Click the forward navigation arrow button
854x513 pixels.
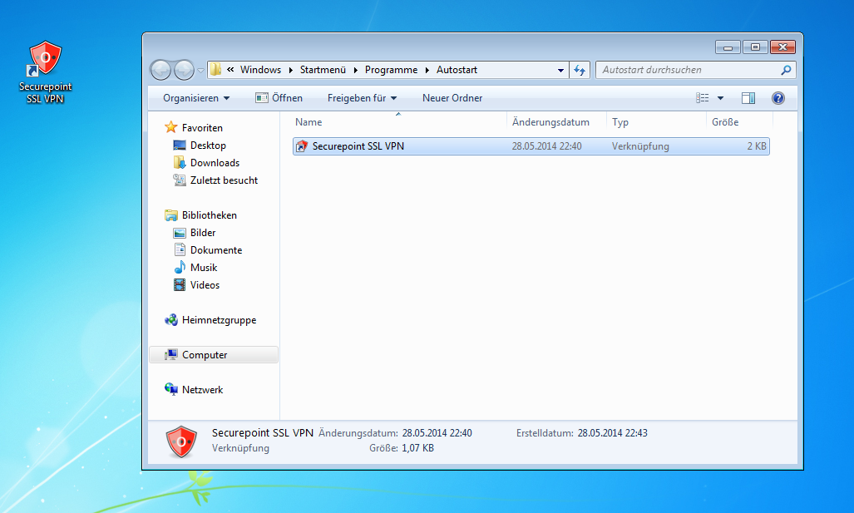click(184, 70)
